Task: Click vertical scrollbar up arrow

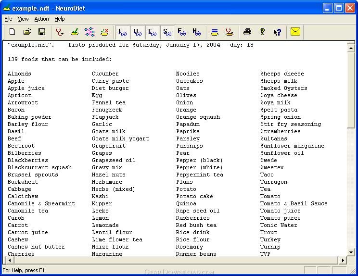Action: pos(351,48)
